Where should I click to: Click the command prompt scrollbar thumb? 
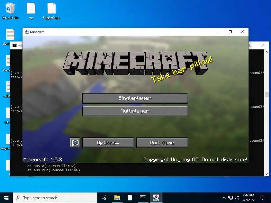pyautogui.click(x=267, y=94)
